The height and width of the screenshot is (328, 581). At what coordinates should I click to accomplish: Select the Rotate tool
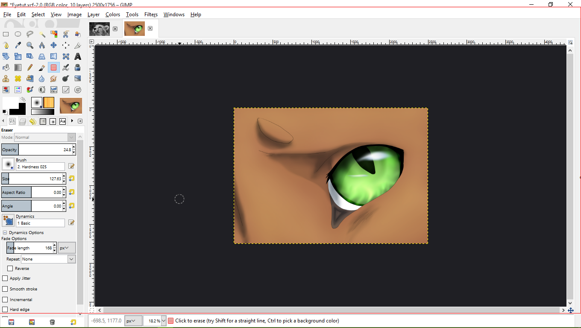[6, 56]
